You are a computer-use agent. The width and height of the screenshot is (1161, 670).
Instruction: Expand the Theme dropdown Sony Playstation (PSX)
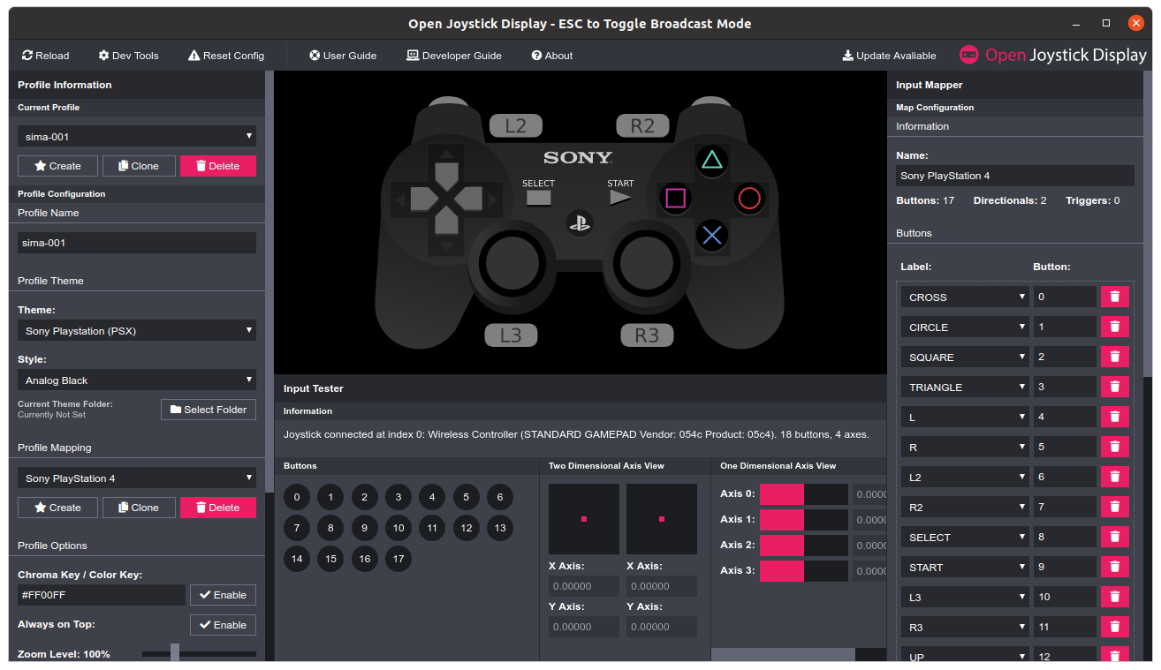click(x=137, y=331)
